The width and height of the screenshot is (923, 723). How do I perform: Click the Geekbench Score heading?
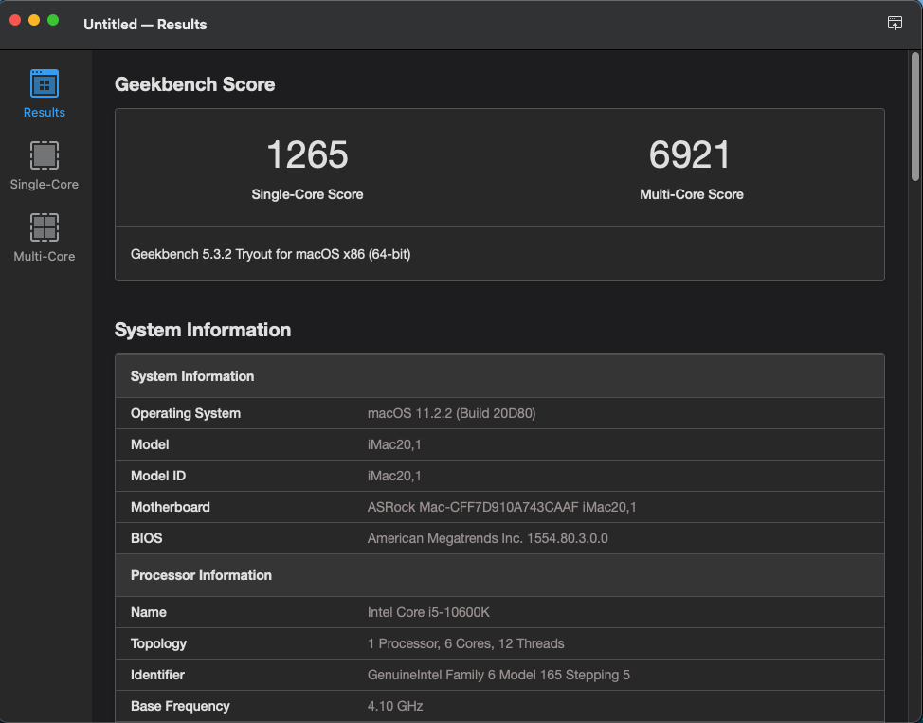[195, 84]
